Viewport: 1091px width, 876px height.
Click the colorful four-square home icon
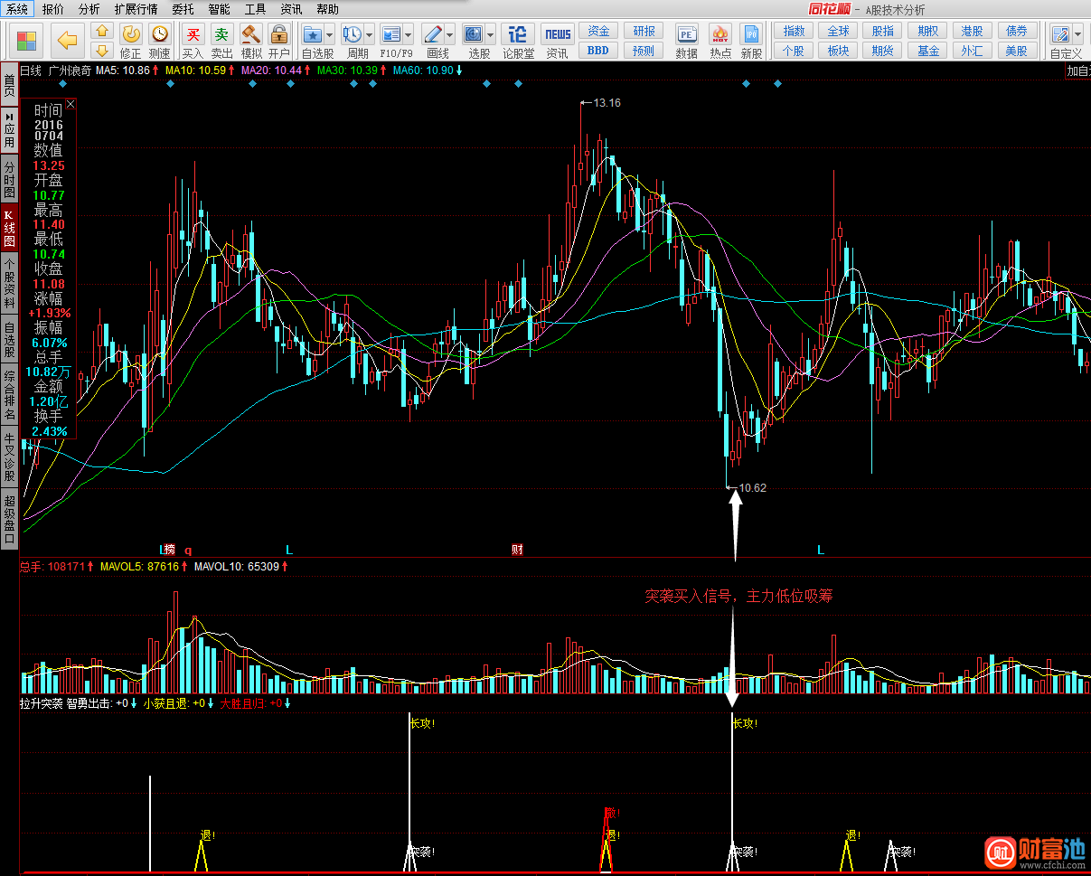(27, 41)
